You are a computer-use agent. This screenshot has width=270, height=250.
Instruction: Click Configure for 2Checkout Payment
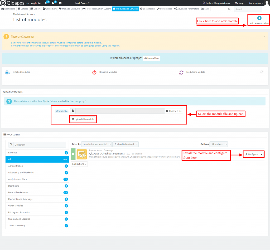point(252,154)
